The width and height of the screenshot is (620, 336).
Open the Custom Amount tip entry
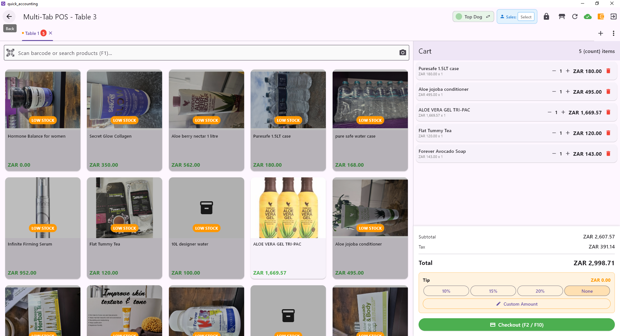click(517, 304)
